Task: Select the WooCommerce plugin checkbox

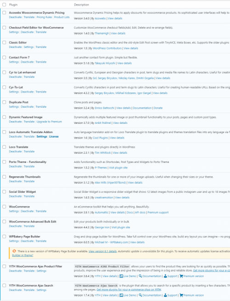Action: tap(4, 207)
